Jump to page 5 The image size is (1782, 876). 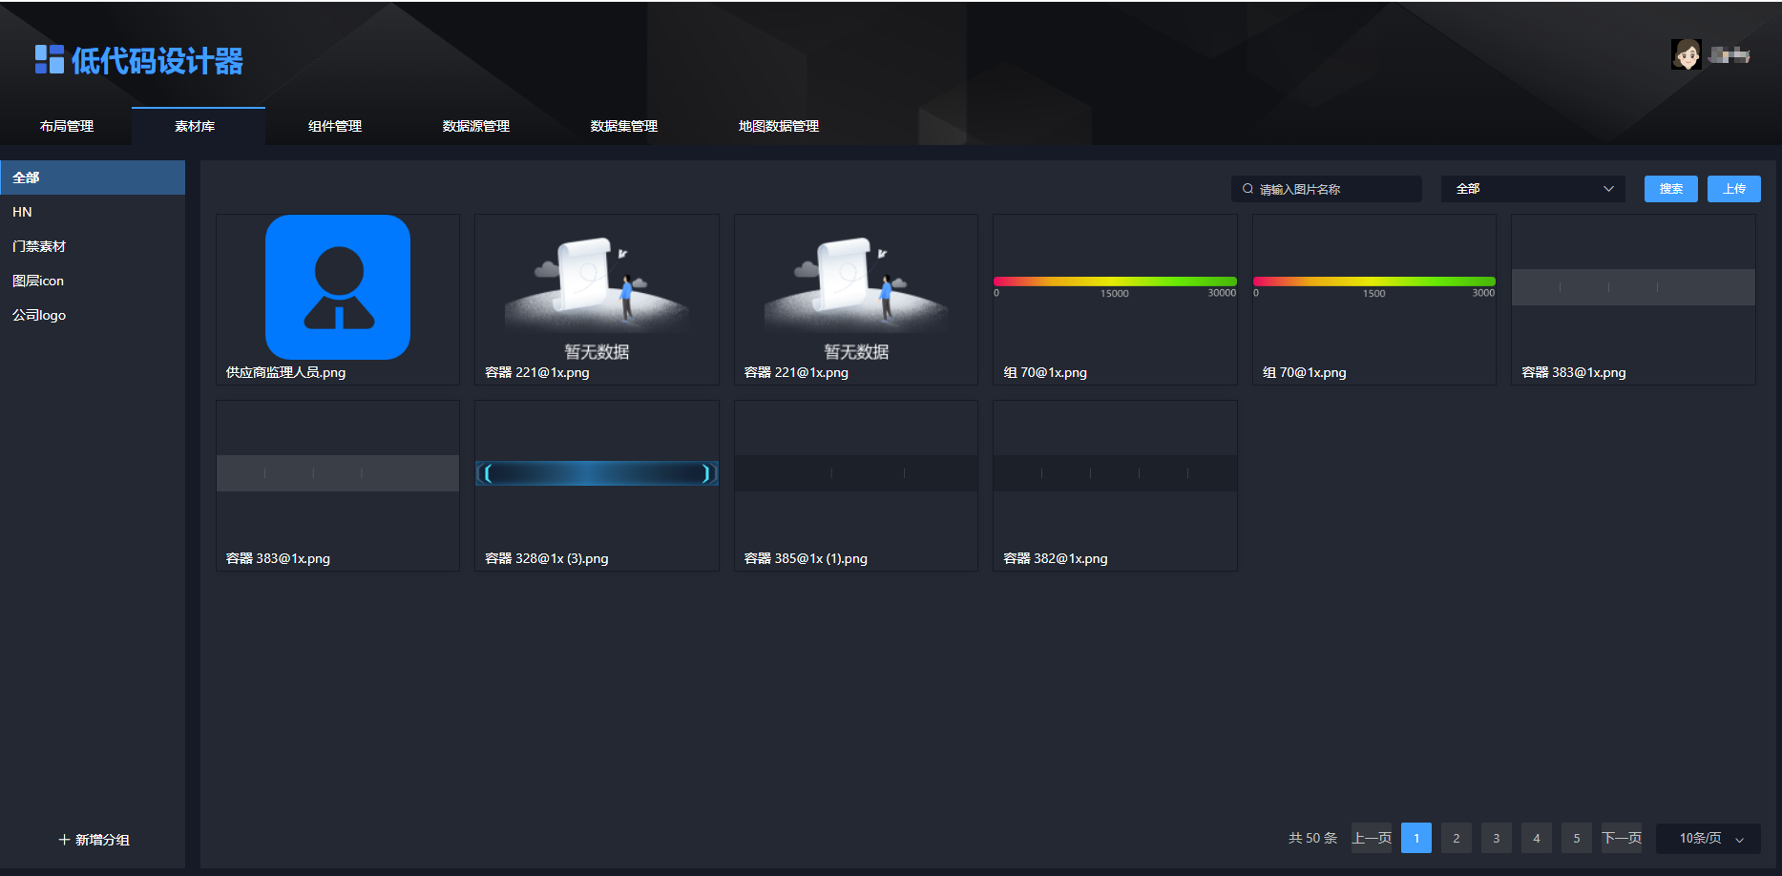(x=1577, y=838)
